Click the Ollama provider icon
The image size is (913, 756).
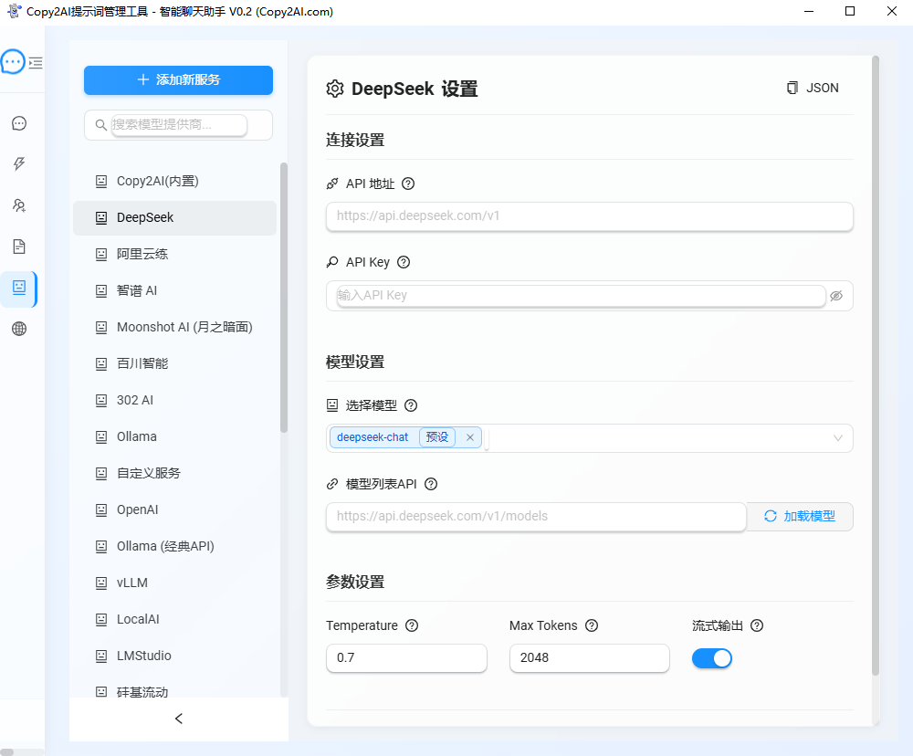pos(101,436)
